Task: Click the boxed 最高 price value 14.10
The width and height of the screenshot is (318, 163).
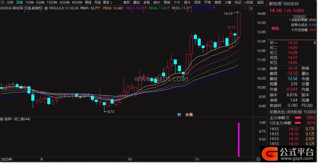Action: click(x=292, y=74)
